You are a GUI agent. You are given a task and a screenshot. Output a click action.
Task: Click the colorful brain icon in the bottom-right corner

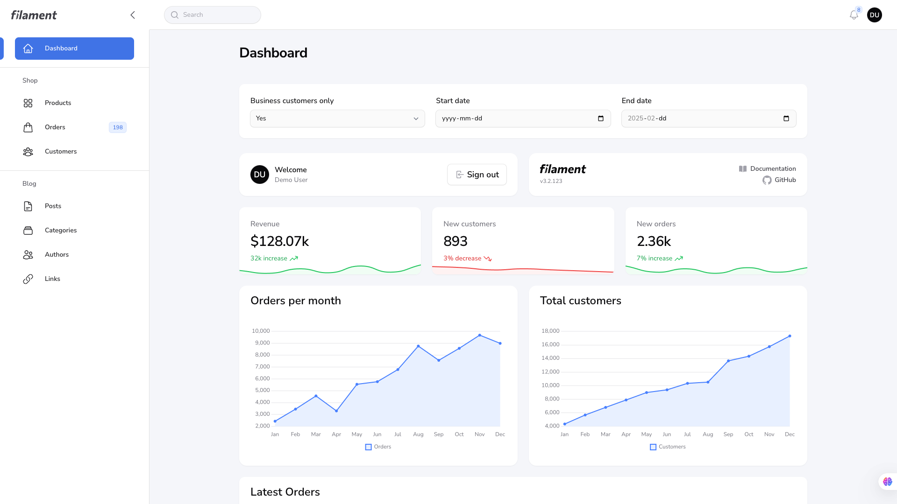click(x=887, y=482)
